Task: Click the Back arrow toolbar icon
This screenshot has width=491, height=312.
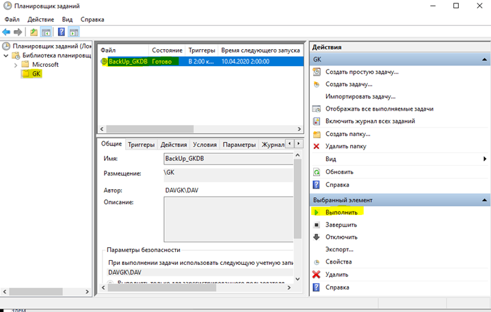Action: (6, 32)
